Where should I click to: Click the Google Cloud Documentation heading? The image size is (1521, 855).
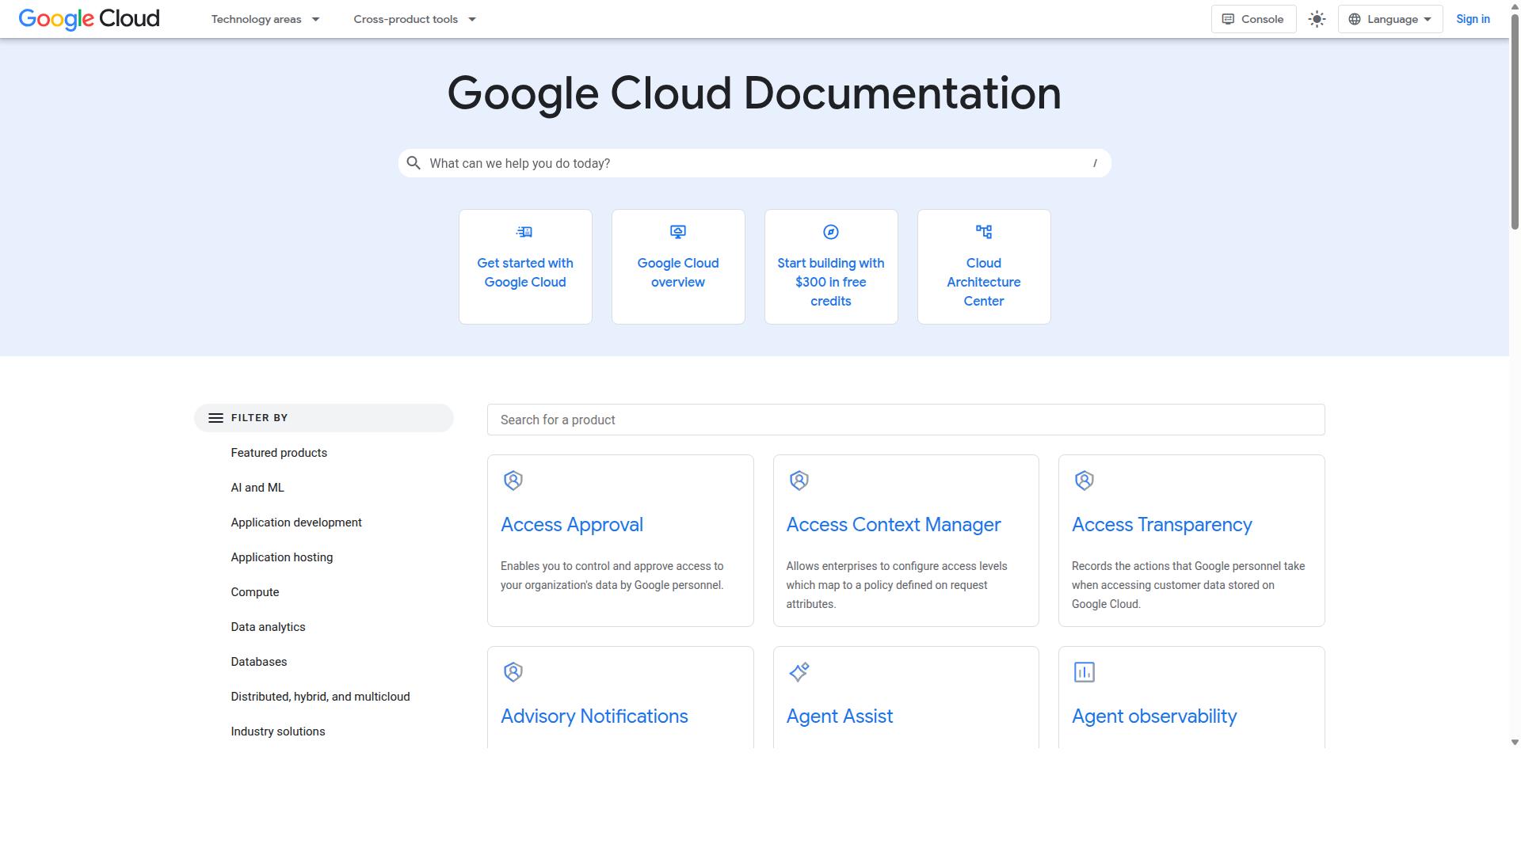(x=754, y=93)
